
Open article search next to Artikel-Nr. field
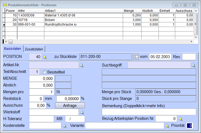(x=82, y=65)
